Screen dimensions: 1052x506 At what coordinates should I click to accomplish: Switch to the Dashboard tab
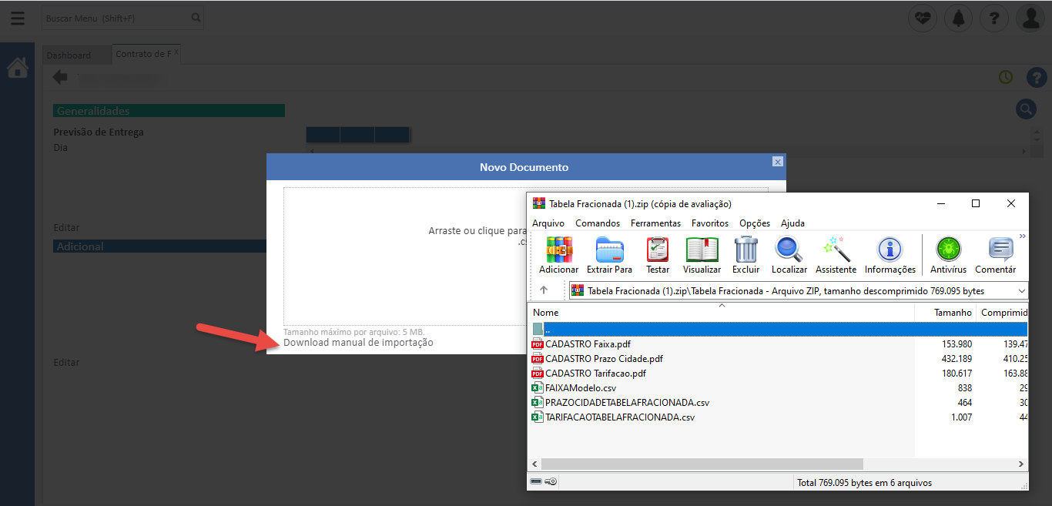69,55
